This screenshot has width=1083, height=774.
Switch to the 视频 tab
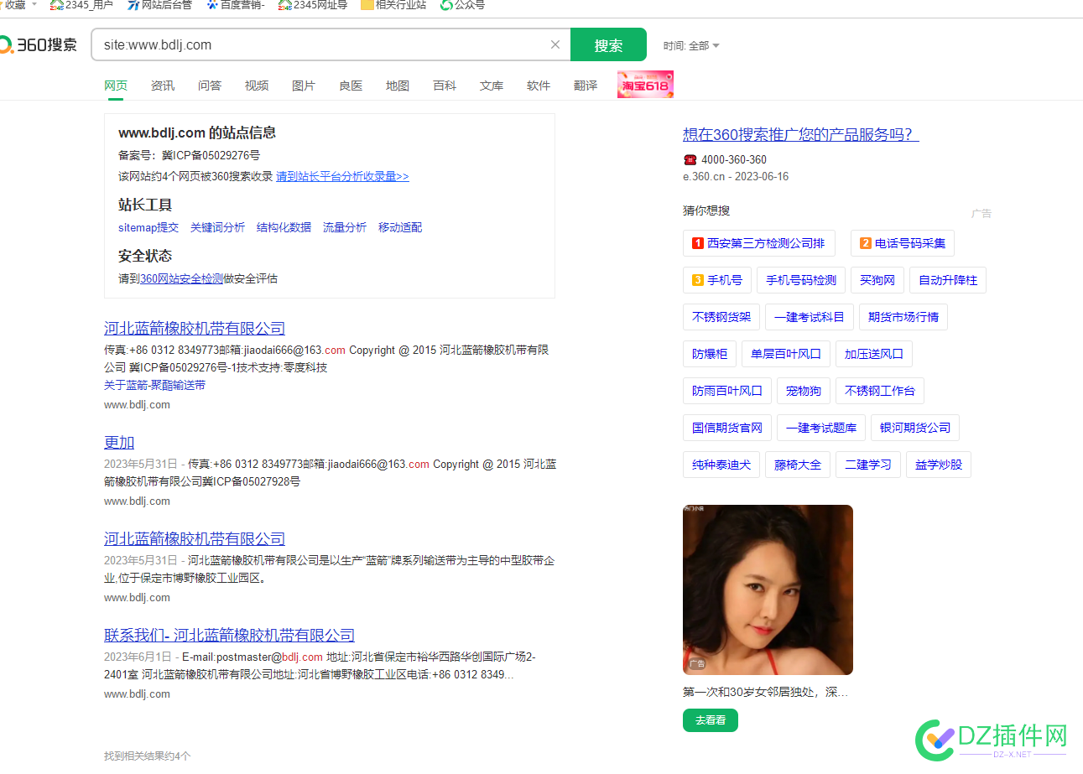pyautogui.click(x=257, y=86)
